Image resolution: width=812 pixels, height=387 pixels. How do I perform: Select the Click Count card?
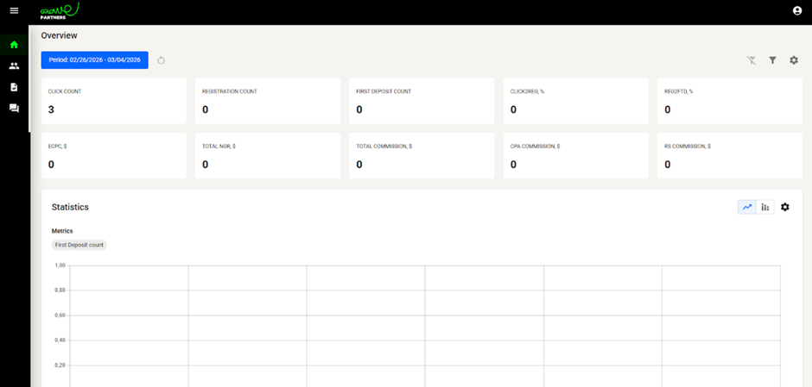click(x=113, y=101)
